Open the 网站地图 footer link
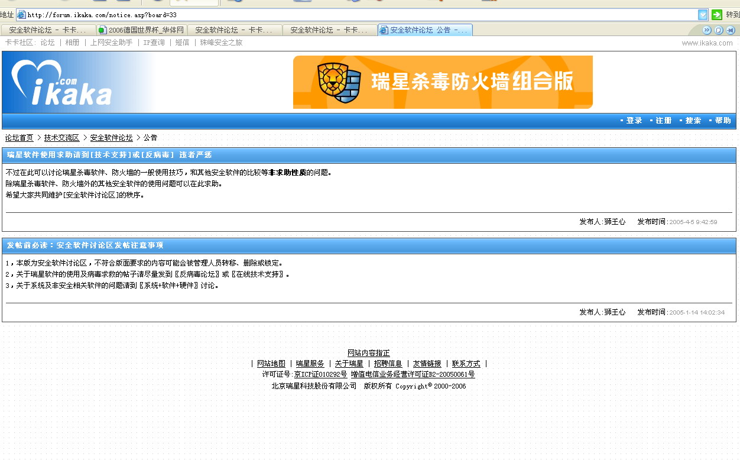The image size is (740, 460). [x=271, y=364]
